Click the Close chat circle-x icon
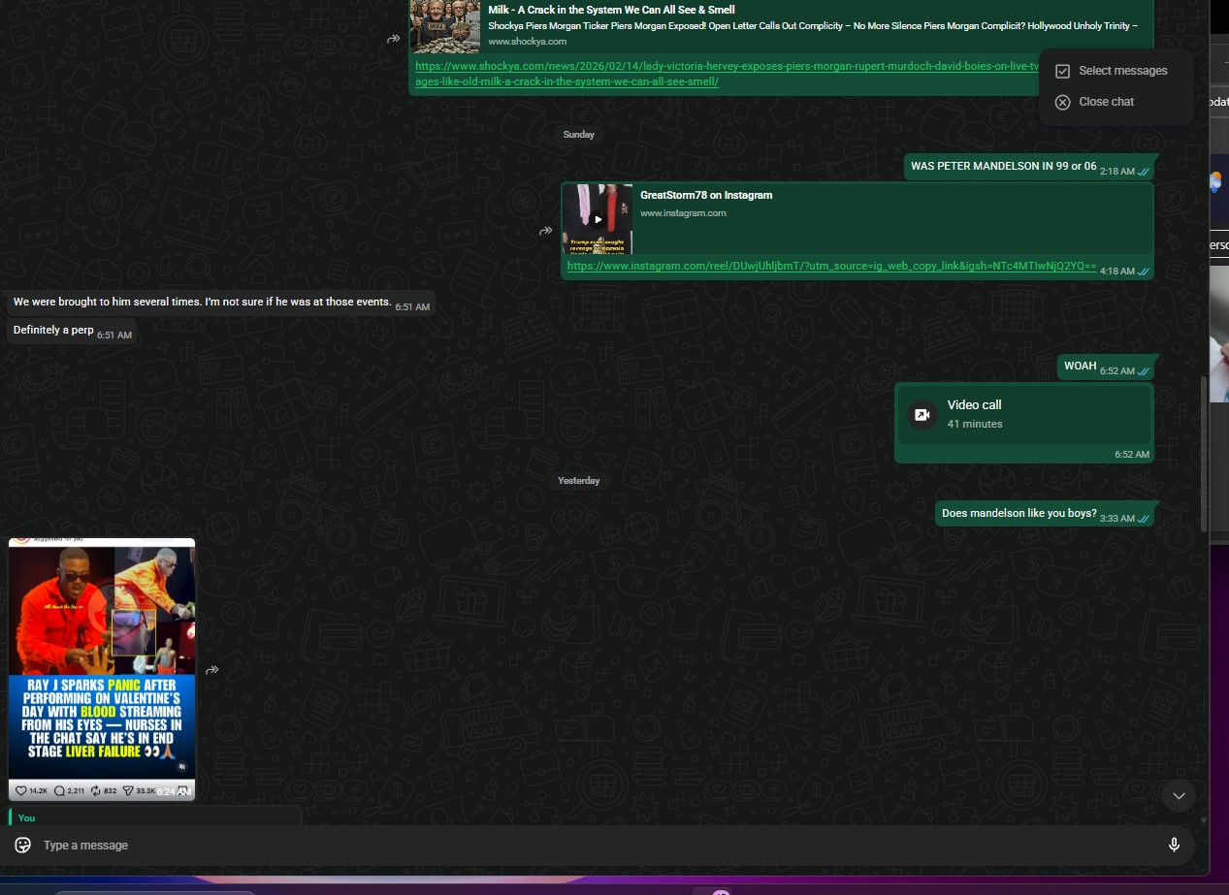Viewport: 1229px width, 895px height. (x=1062, y=102)
